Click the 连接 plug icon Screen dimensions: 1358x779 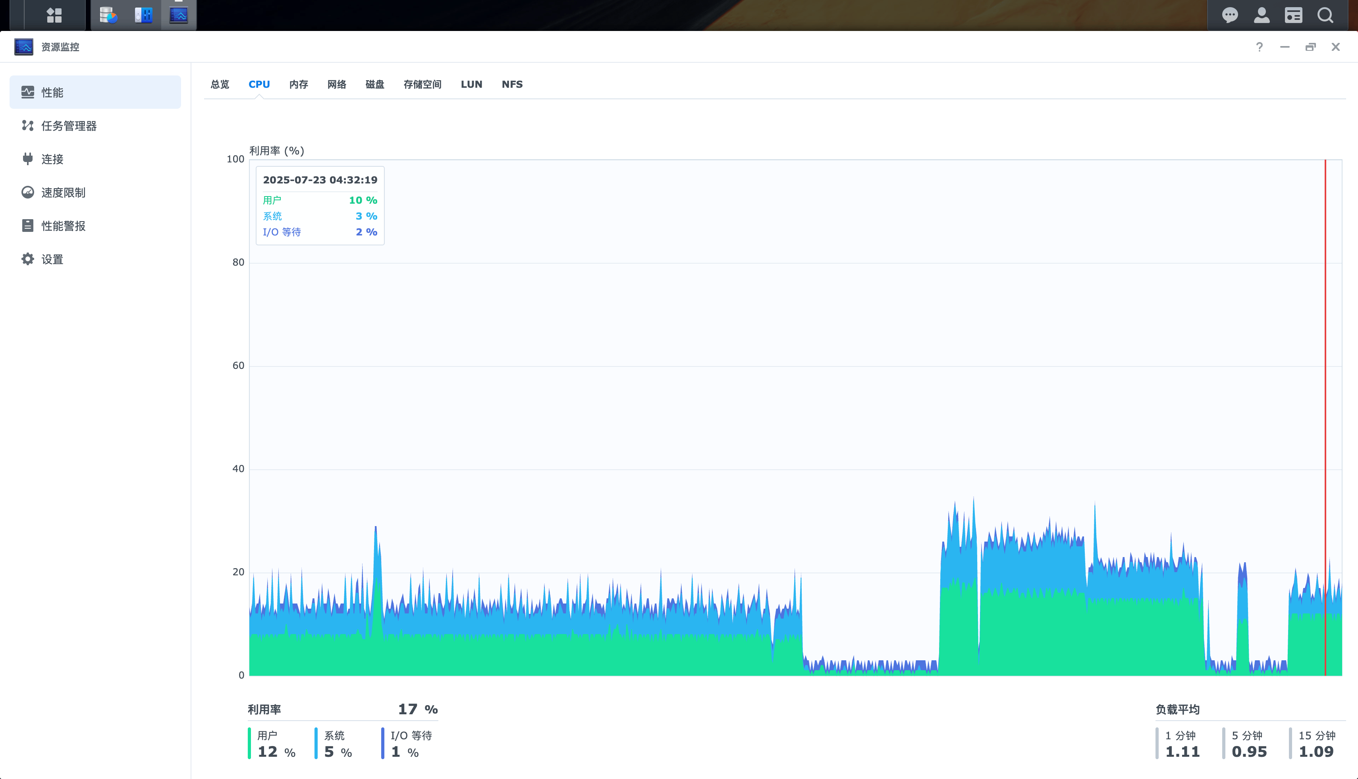(28, 159)
